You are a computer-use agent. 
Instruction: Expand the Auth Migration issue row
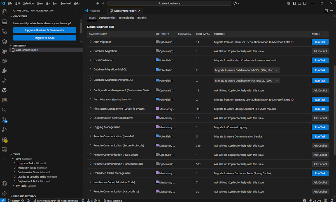90,42
